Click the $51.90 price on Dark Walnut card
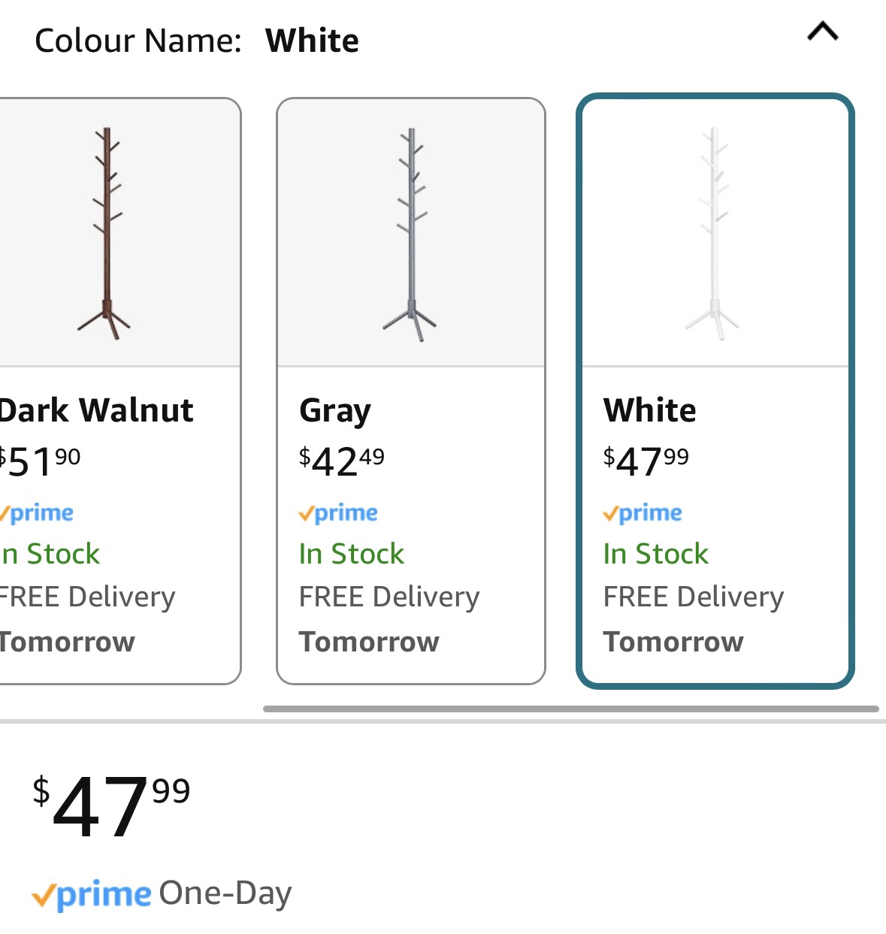 41,461
